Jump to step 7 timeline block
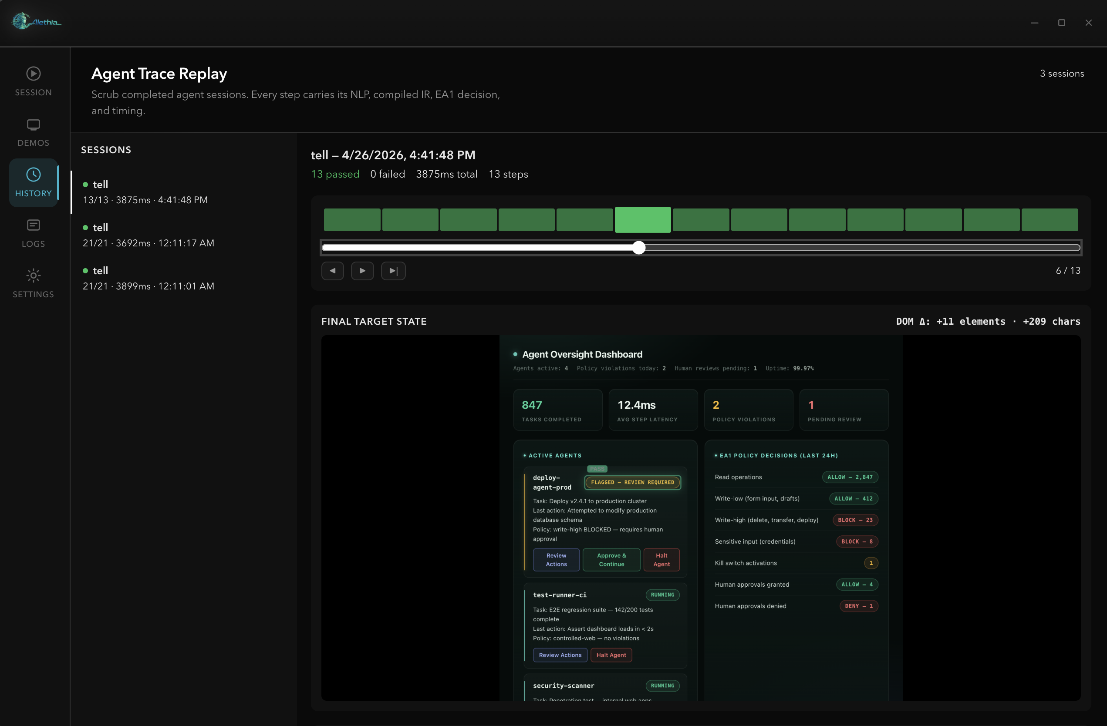The height and width of the screenshot is (726, 1107). 701,219
